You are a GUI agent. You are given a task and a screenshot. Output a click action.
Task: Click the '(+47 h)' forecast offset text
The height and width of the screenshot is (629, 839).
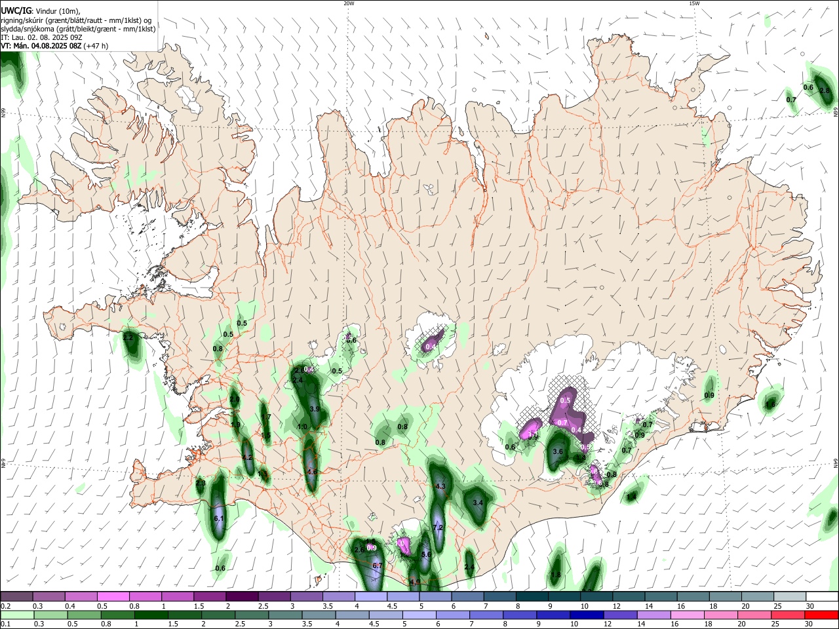point(96,46)
